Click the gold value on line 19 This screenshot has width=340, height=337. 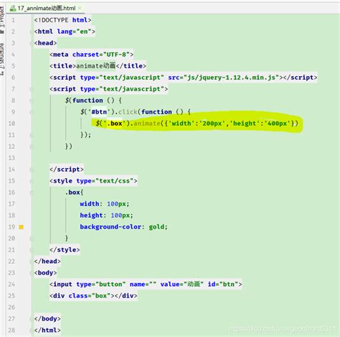156,227
